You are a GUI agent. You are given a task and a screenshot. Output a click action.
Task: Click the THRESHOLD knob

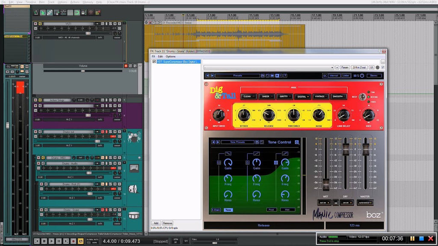click(293, 115)
